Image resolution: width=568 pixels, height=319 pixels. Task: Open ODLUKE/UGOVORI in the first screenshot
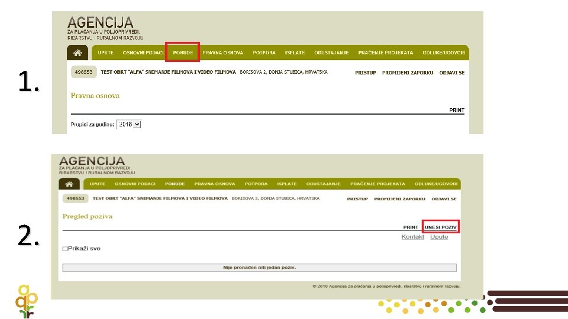click(x=444, y=53)
